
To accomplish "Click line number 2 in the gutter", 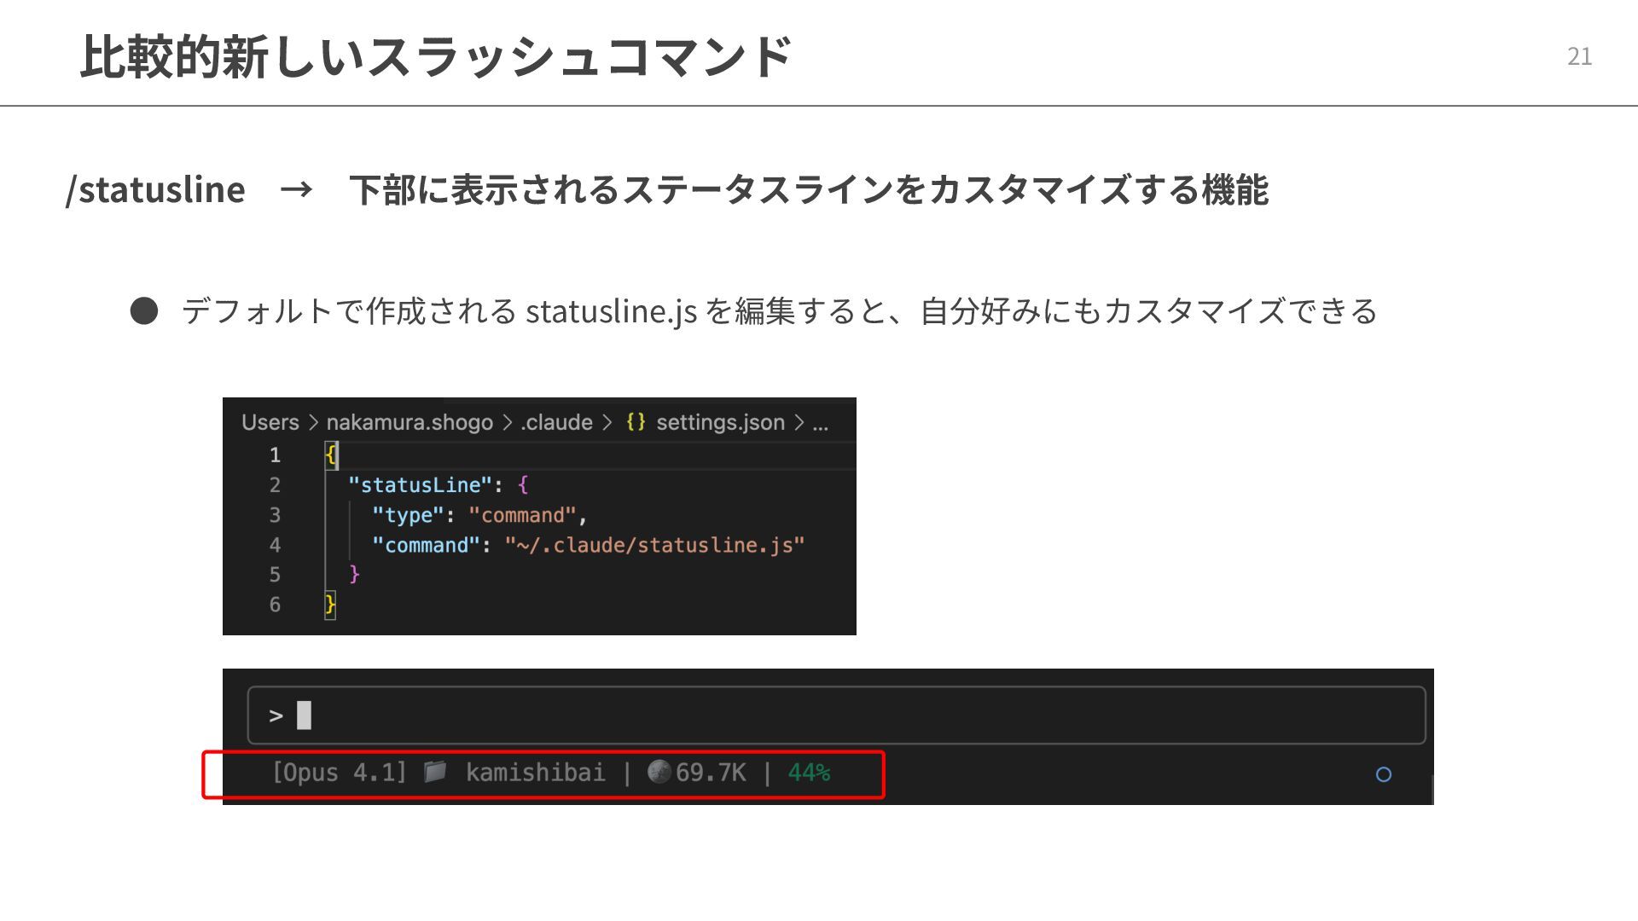I will [x=275, y=484].
